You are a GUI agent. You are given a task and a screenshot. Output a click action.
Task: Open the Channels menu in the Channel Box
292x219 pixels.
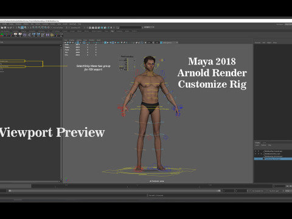[x=257, y=43]
